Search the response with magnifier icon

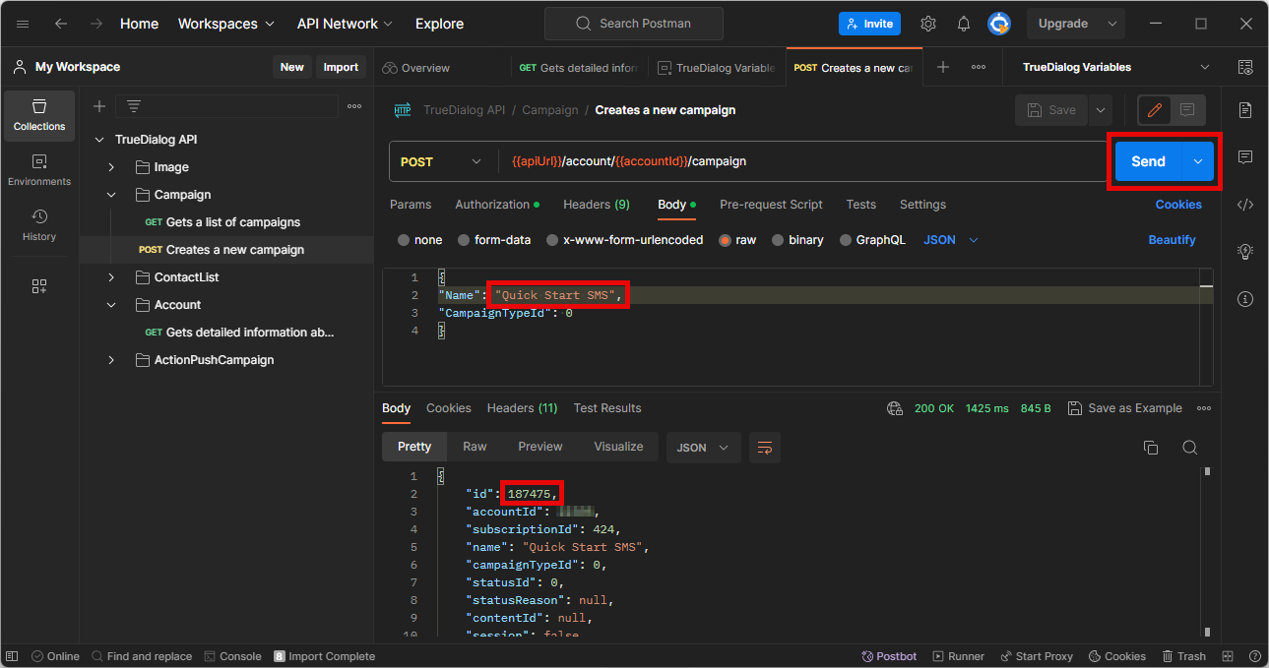pyautogui.click(x=1189, y=448)
